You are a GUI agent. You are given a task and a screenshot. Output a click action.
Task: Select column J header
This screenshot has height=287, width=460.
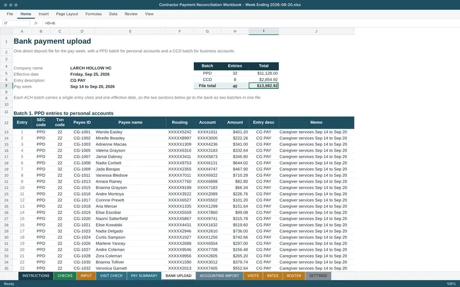(316, 32)
